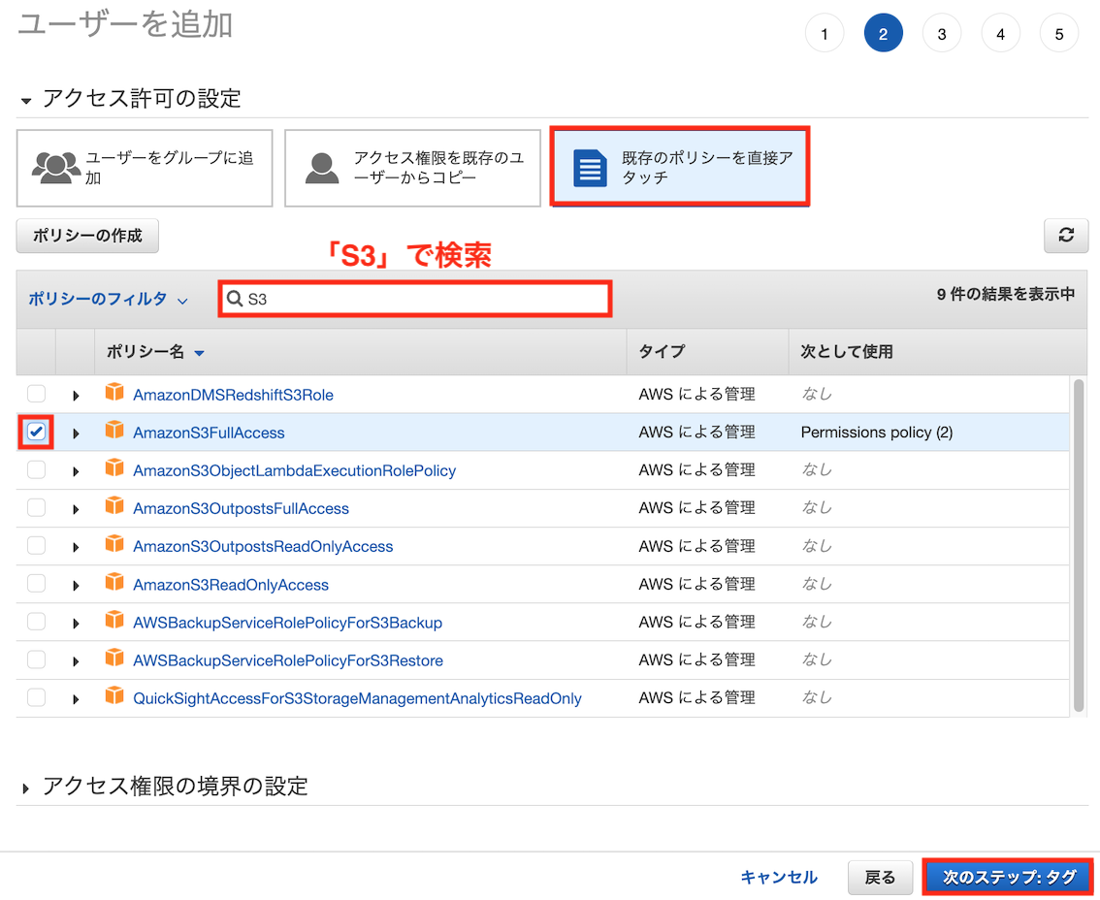Click the user icon on the copy permissions option

(320, 167)
